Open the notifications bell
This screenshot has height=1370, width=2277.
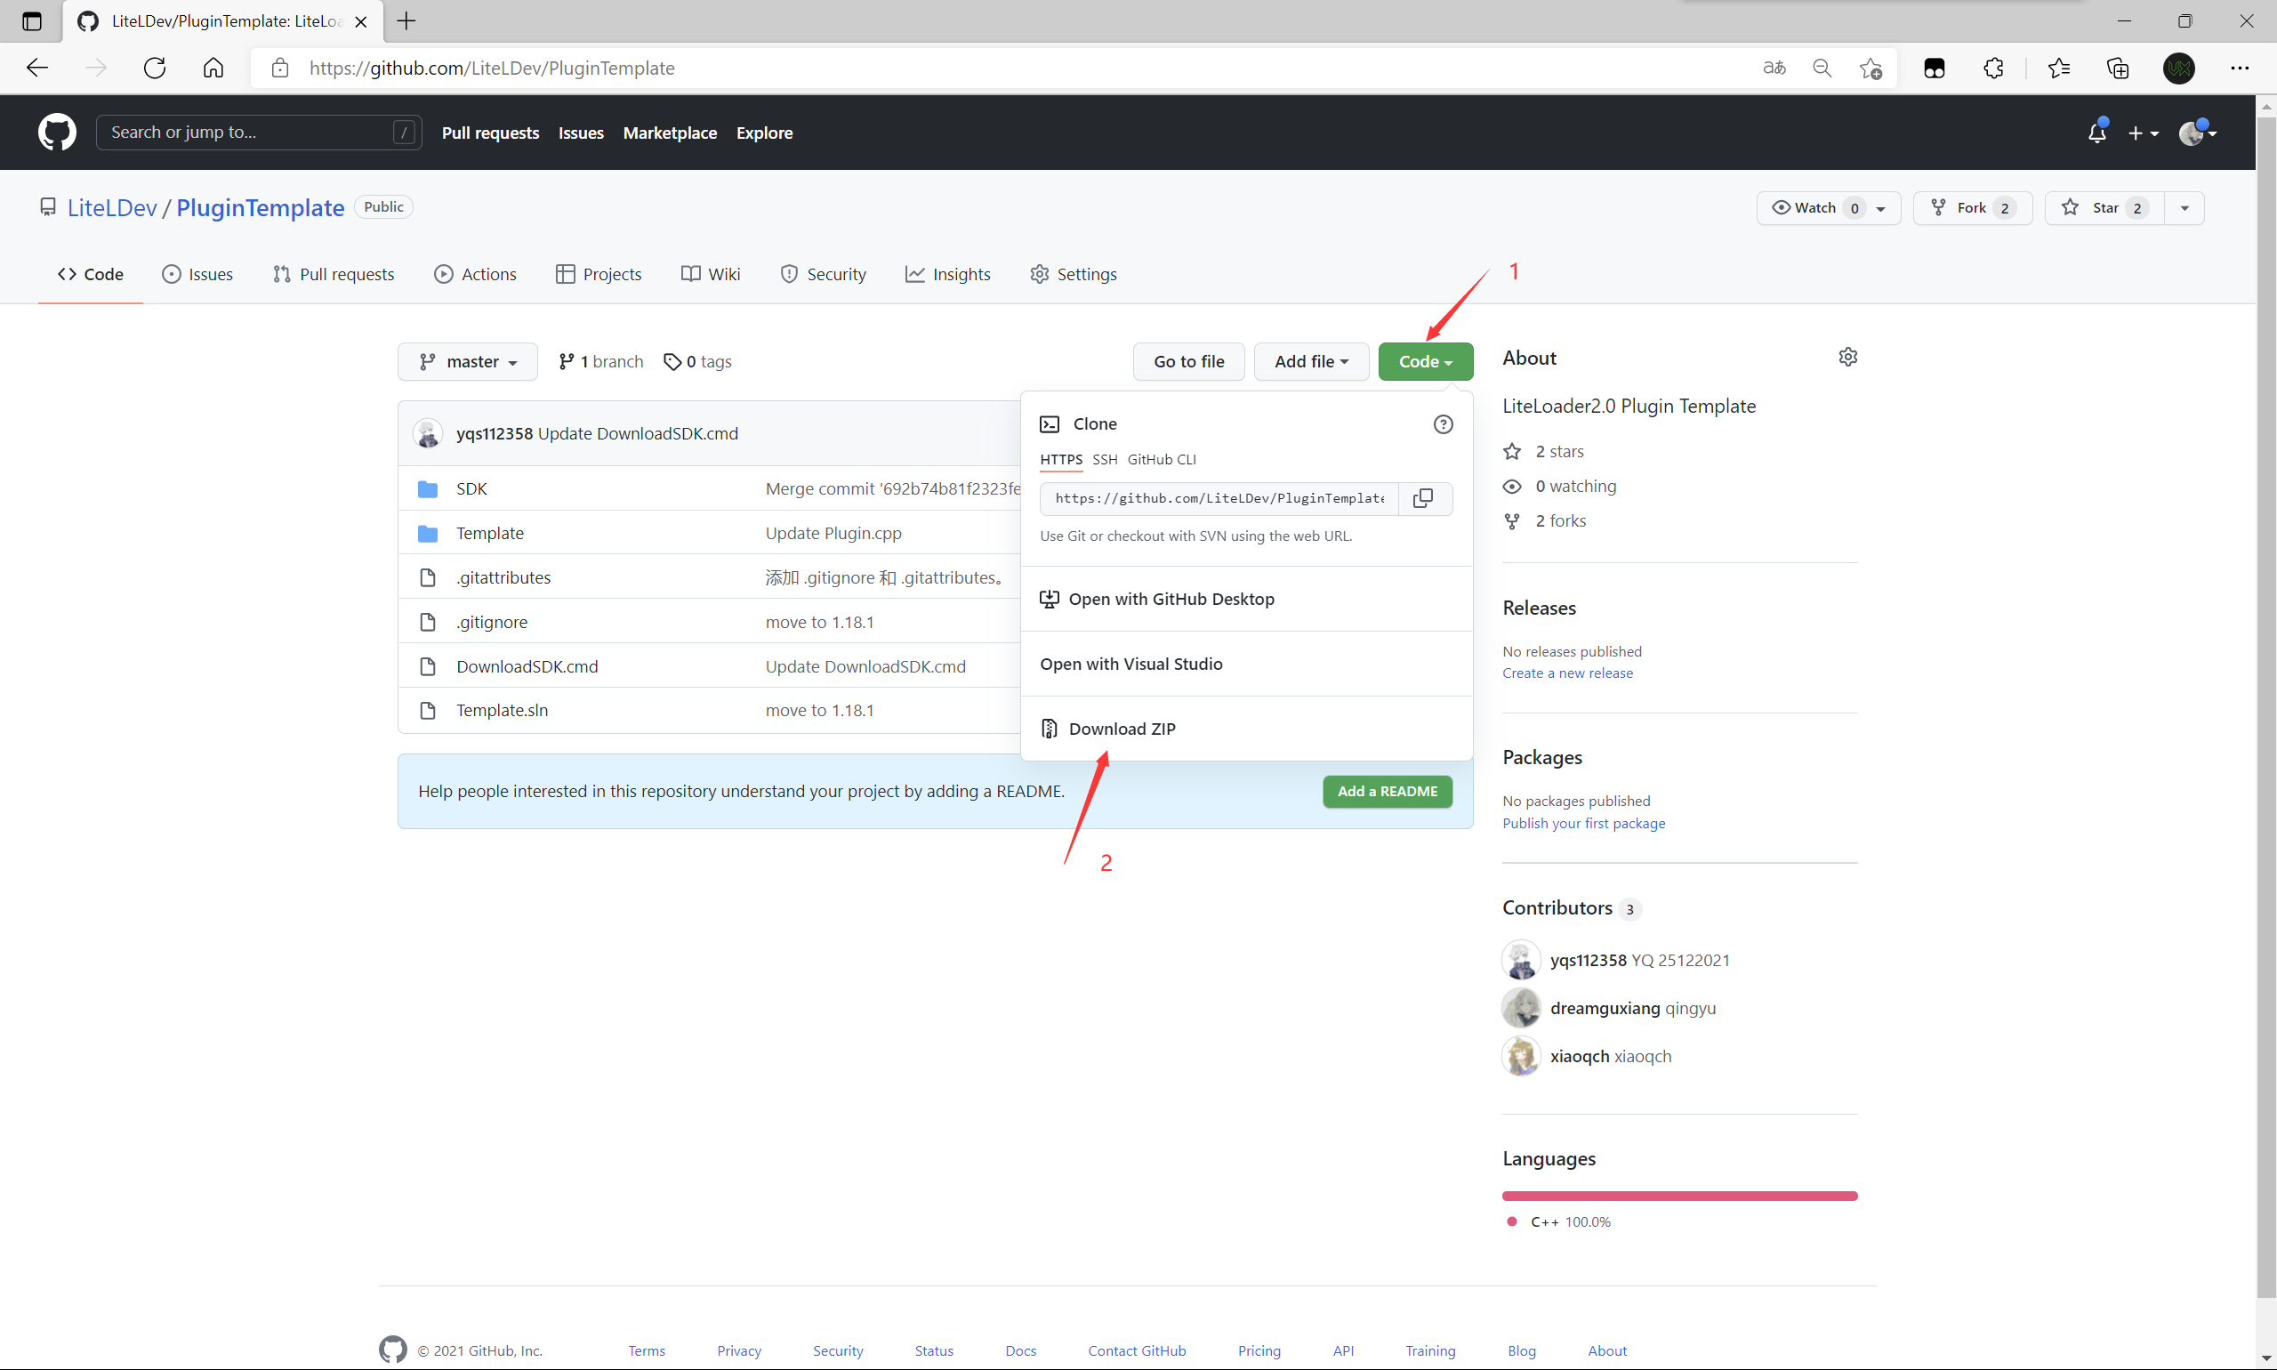click(x=2097, y=133)
